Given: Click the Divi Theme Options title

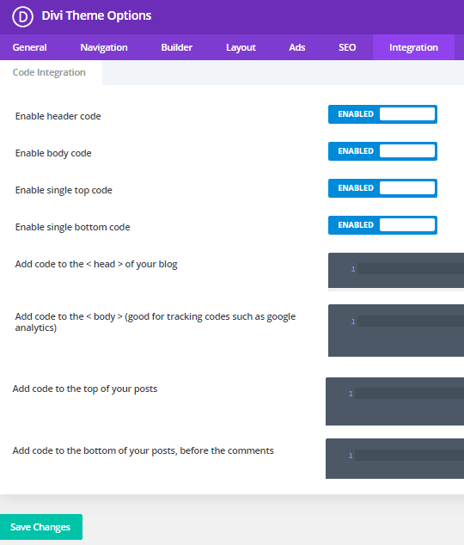Looking at the screenshot, I should [96, 15].
